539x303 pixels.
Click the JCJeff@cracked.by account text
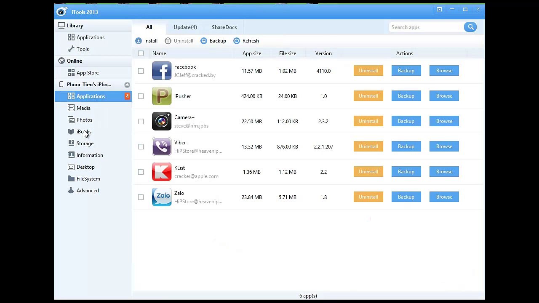click(195, 75)
